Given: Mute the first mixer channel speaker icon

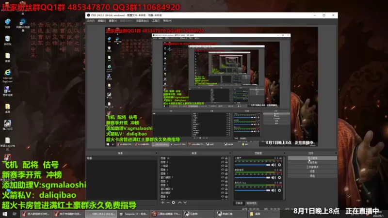Looking at the screenshot, I should tap(274, 165).
